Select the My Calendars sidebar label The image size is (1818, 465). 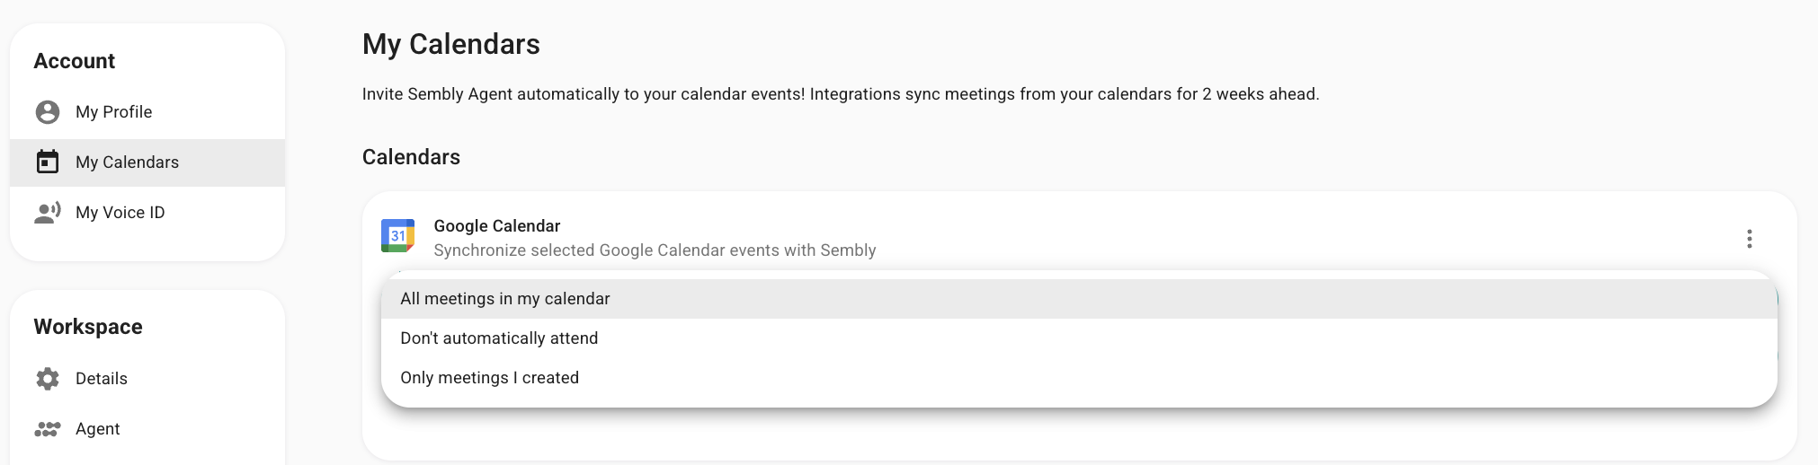(127, 162)
